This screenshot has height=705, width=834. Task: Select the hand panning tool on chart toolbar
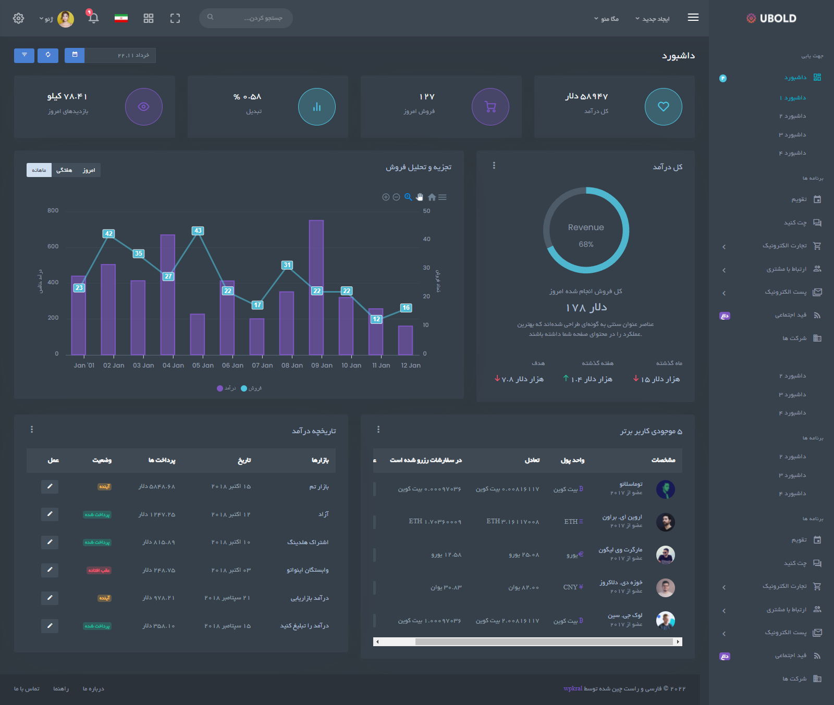tap(420, 197)
